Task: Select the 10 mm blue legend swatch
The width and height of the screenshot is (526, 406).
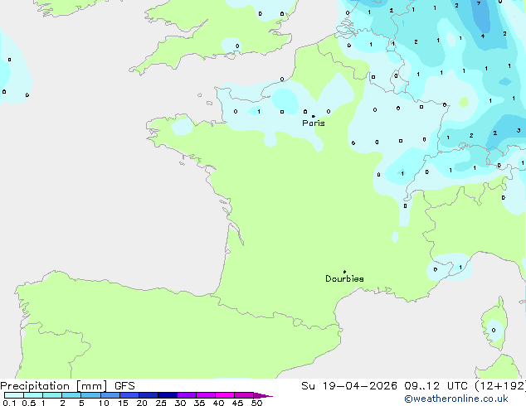Action: click(x=110, y=395)
